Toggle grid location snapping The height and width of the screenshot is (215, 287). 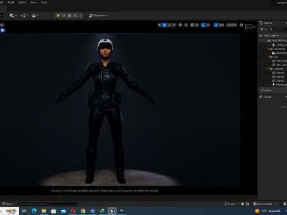pyautogui.click(x=192, y=25)
